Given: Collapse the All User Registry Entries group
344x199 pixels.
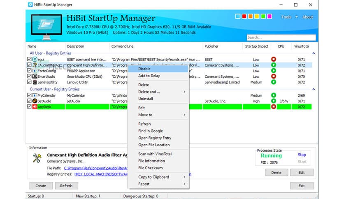Looking at the screenshot, I should point(314,53).
